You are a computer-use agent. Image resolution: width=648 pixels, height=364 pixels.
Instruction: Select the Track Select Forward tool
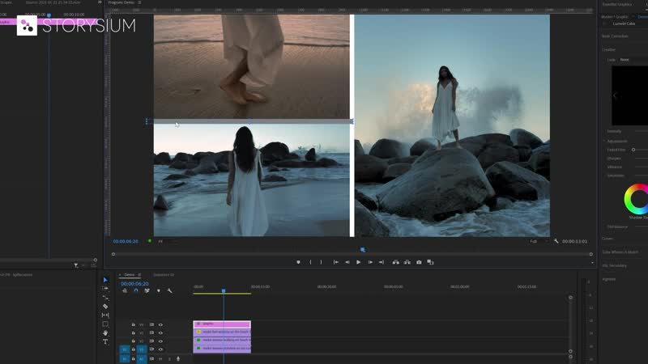[105, 289]
